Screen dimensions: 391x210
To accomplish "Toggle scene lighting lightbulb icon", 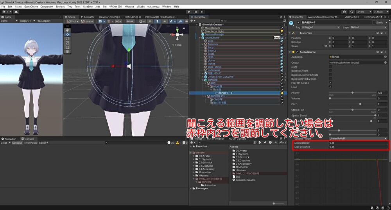I will pos(157,21).
